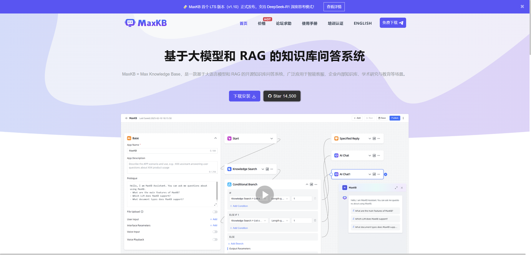Click the Publish button in the editor
This screenshot has width=531, height=255.
(x=395, y=118)
